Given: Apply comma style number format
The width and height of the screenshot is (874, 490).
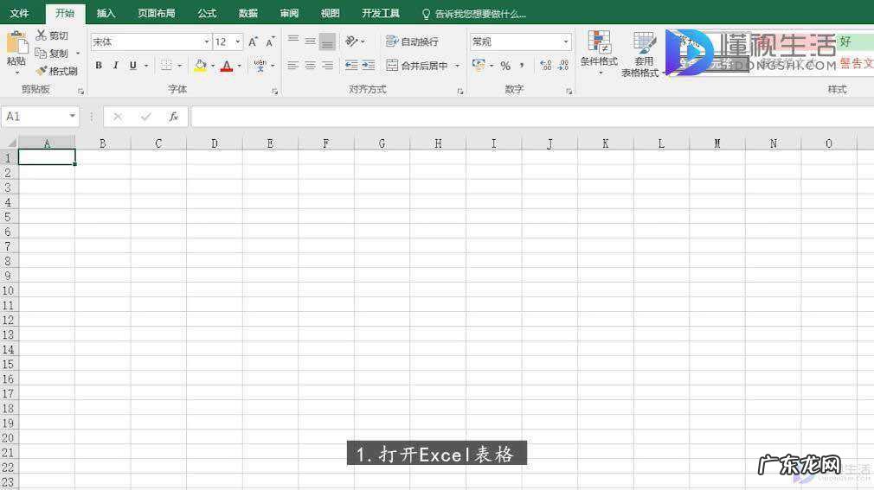Looking at the screenshot, I should click(x=522, y=66).
